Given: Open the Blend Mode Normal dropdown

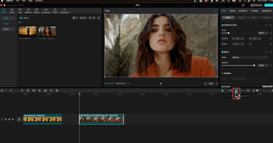Looking at the screenshot, I should [x=250, y=58].
